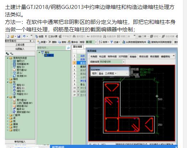Select 轴网 (J) in common types
Viewport: 187px width, 148px height.
tap(19, 61)
